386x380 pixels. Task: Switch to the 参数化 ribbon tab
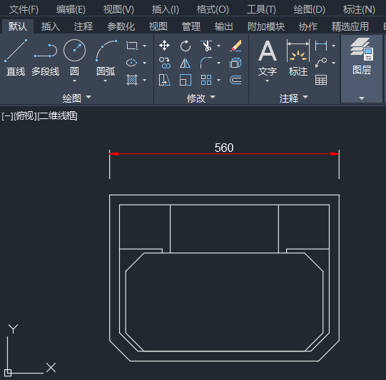121,26
